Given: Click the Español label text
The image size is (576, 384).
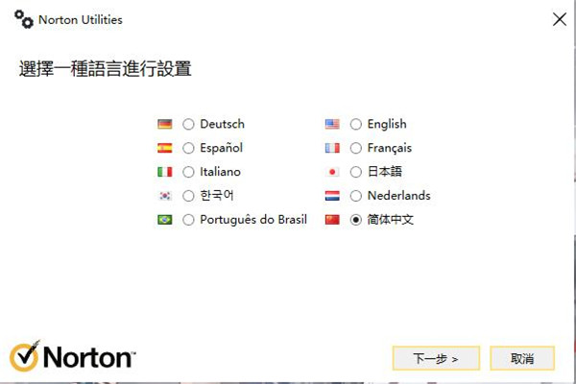Looking at the screenshot, I should 221,148.
